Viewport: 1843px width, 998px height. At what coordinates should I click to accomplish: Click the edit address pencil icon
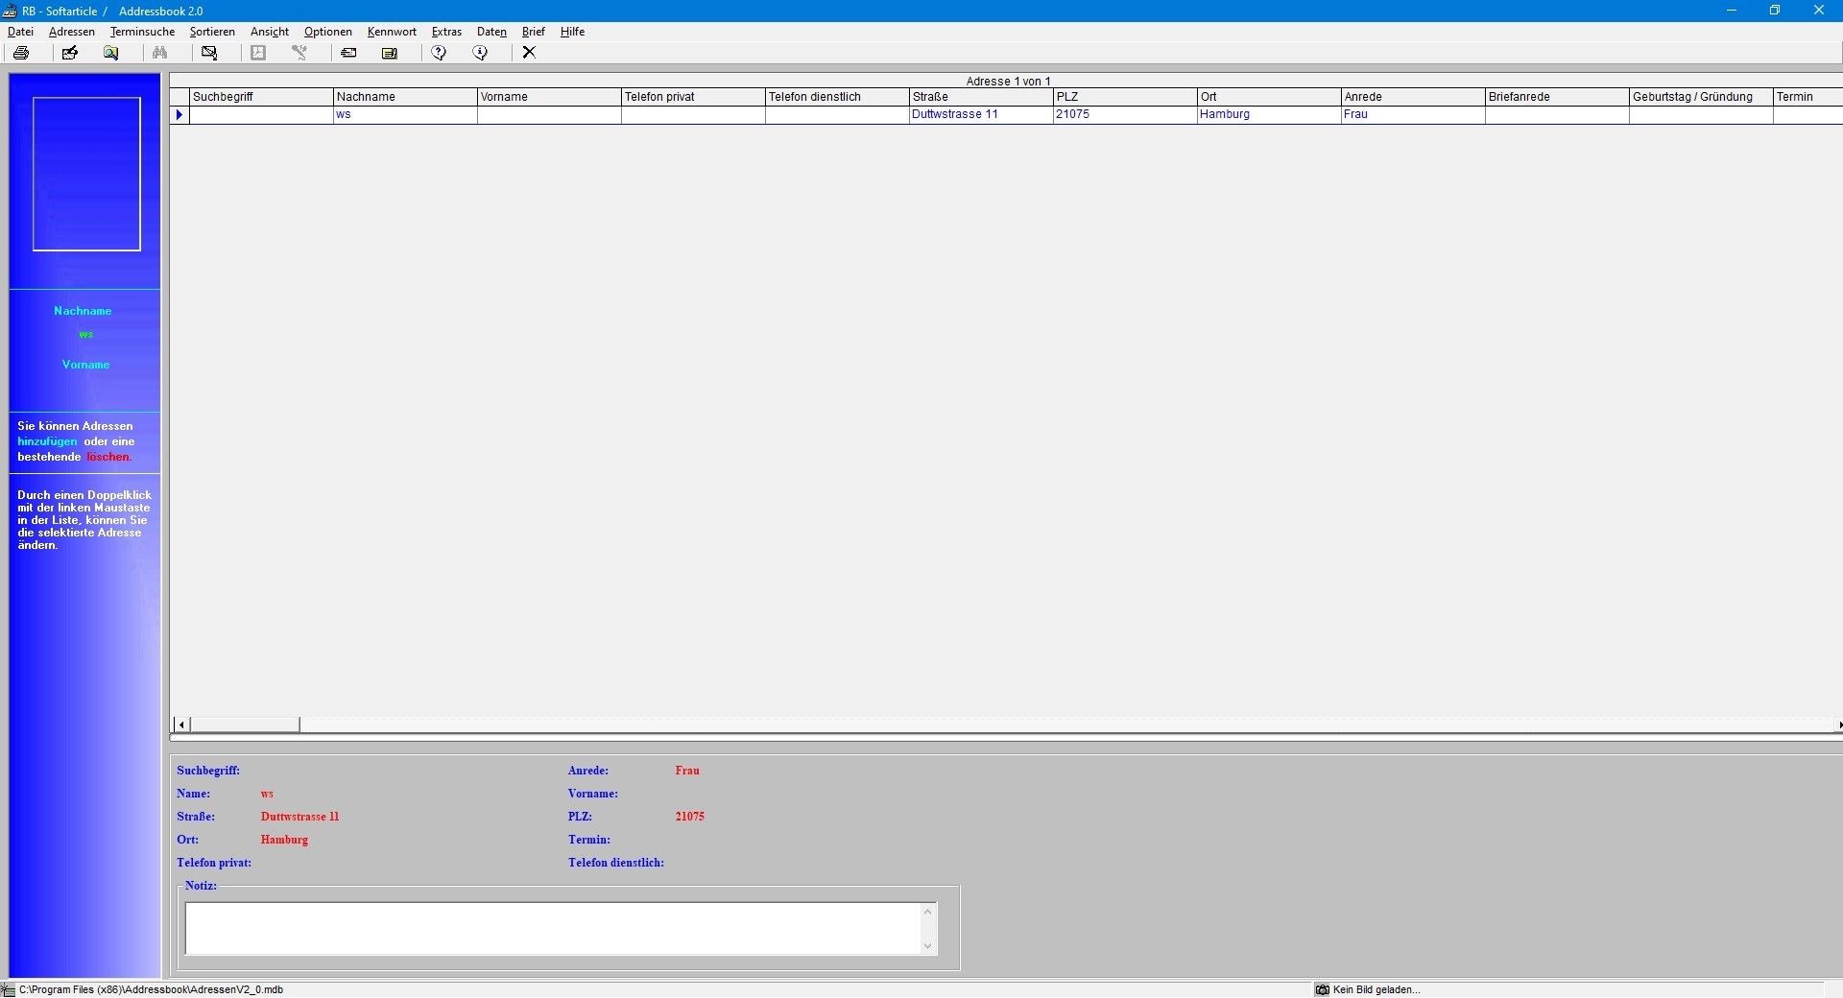click(69, 53)
